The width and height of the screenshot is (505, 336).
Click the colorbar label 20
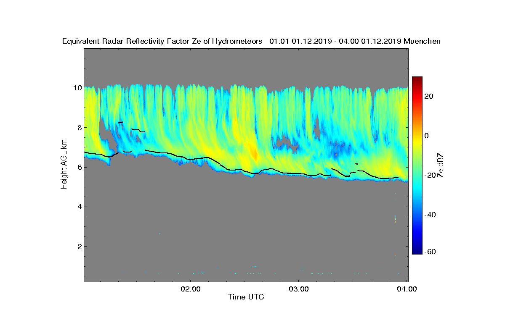429,96
